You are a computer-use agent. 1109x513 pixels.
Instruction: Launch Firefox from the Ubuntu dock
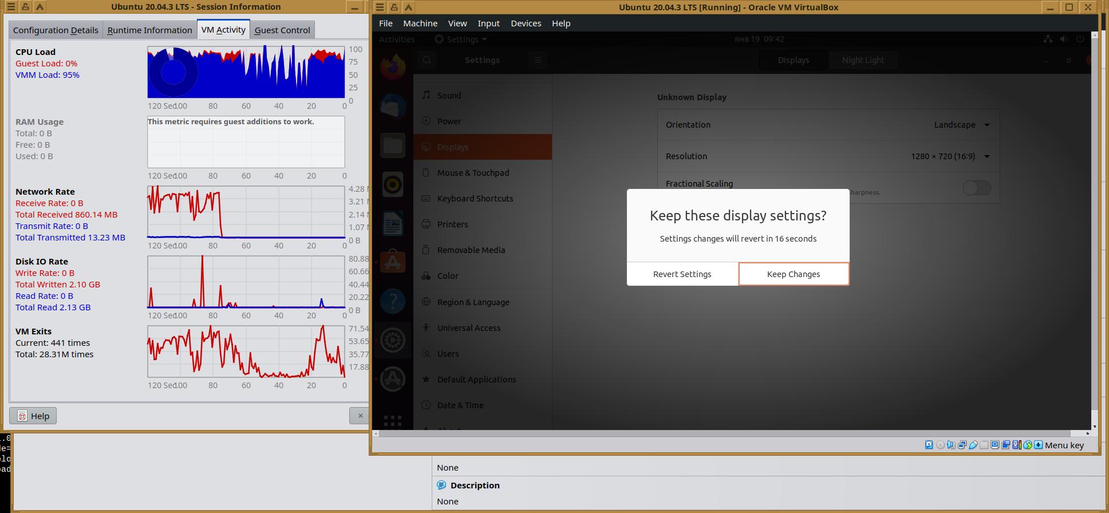coord(393,68)
